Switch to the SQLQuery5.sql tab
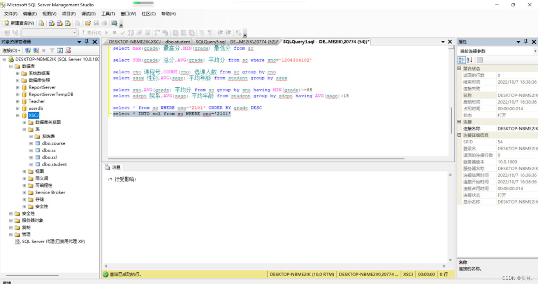The height and width of the screenshot is (284, 538). pyautogui.click(x=237, y=42)
